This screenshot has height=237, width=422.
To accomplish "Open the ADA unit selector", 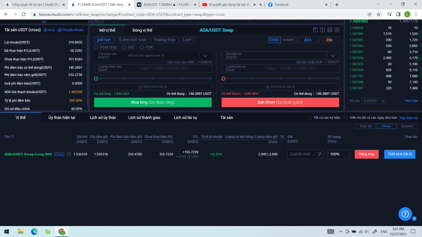I will pos(308,40).
